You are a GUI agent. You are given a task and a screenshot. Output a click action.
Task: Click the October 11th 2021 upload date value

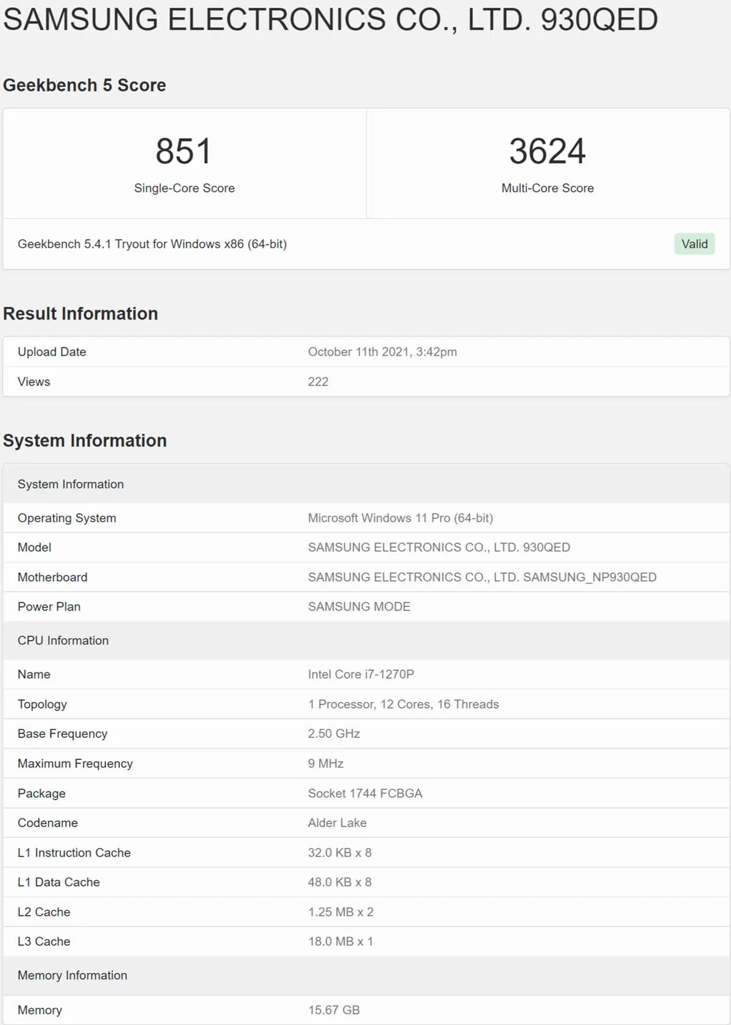(383, 352)
